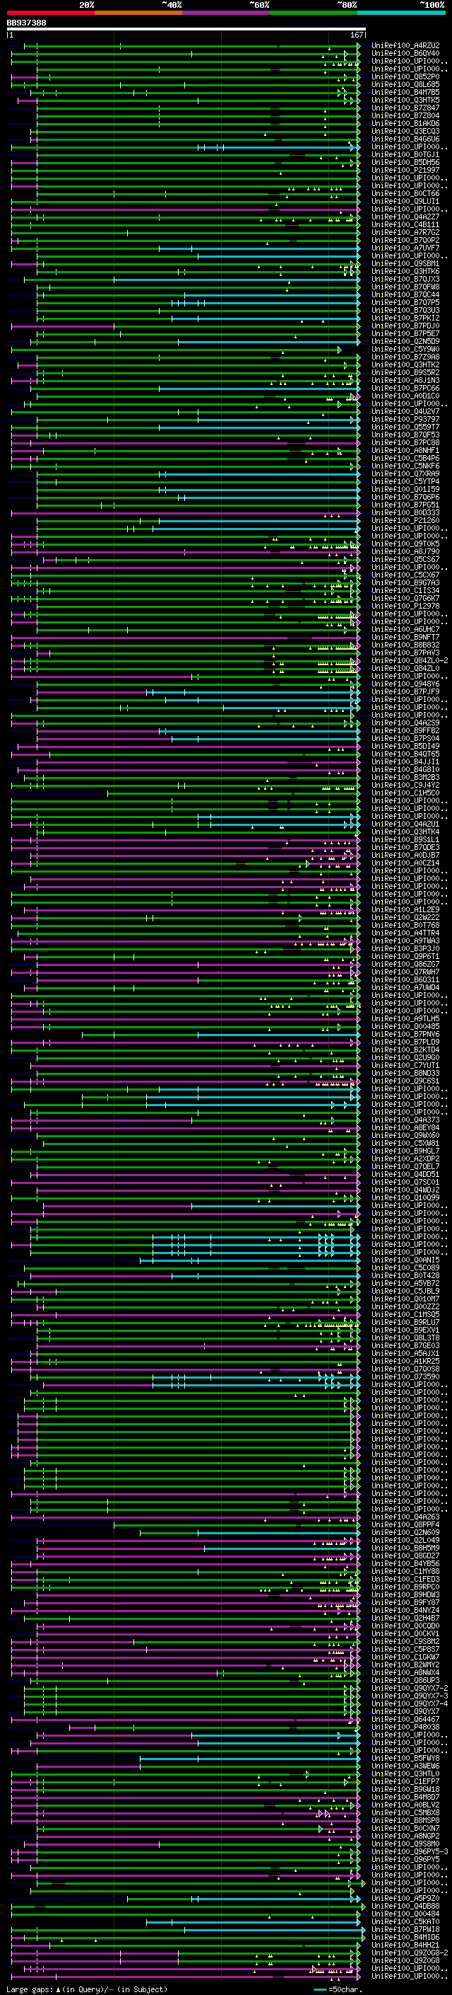Select label UniRef100_C4B111
Screen dimensions: 452x1995
(x=405, y=224)
